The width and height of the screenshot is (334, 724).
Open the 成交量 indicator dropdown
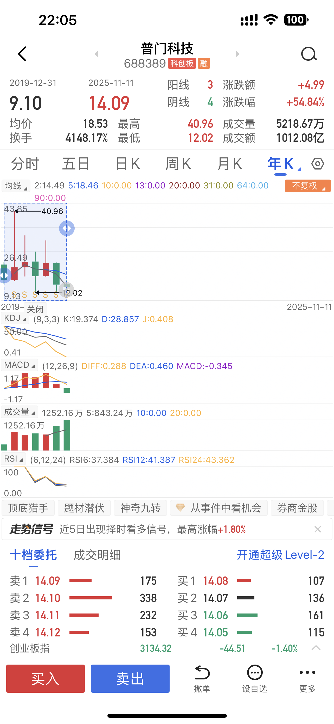point(19,412)
